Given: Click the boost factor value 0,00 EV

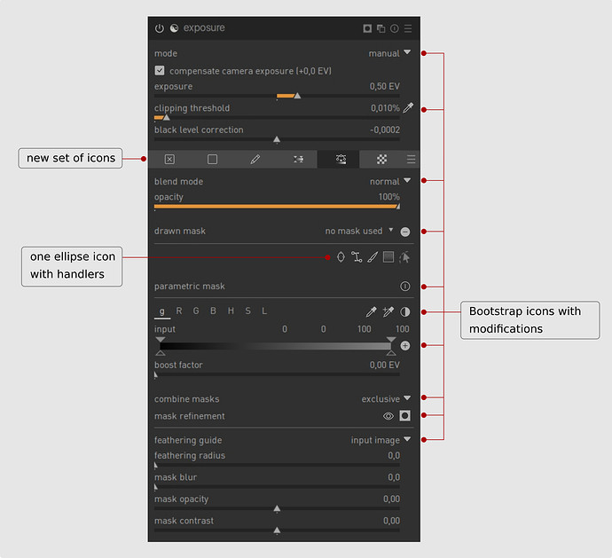Looking at the screenshot, I should (384, 365).
